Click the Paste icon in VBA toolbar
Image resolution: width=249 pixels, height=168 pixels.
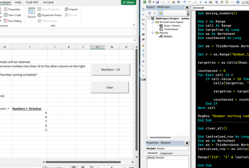click(173, 2)
